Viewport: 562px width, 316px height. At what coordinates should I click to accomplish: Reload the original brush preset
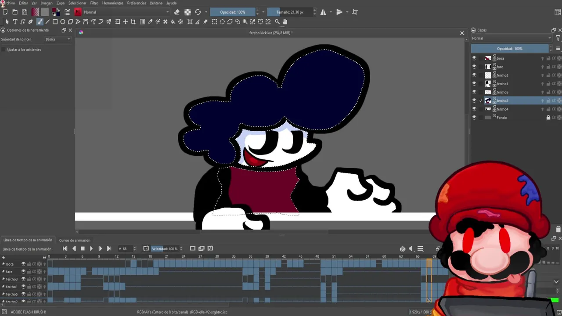198,12
